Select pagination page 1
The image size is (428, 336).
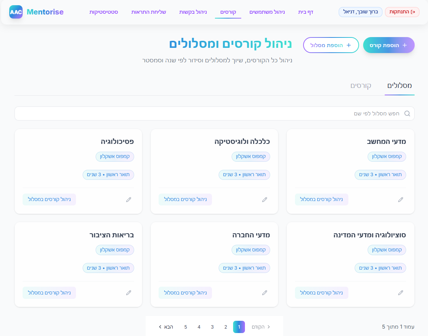[239, 327]
